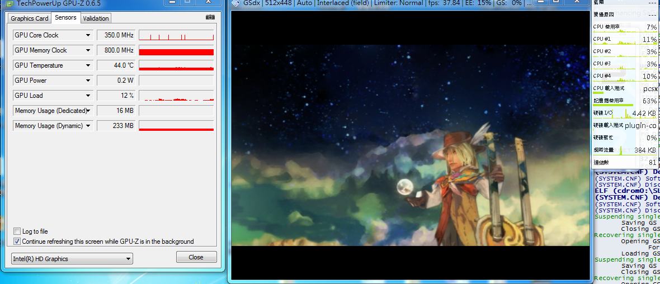The image size is (660, 284).
Task: Click the GPU Core Clock history graph
Action: coord(176,35)
